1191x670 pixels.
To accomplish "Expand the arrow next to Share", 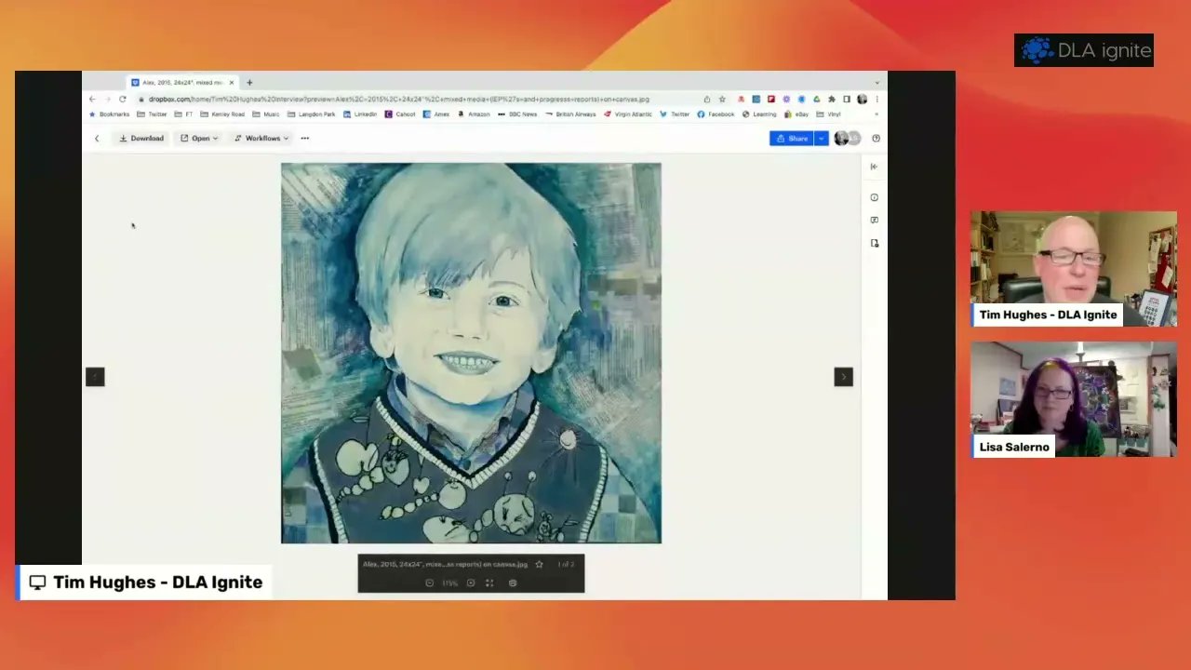I will (x=821, y=139).
